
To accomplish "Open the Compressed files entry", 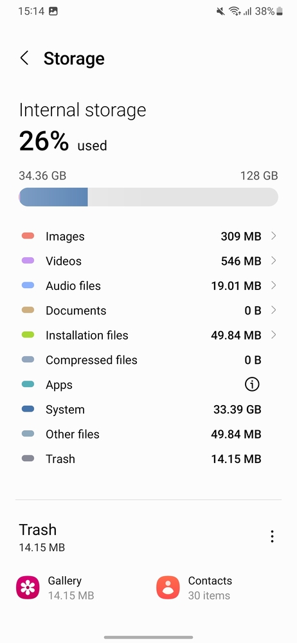I will [148, 359].
